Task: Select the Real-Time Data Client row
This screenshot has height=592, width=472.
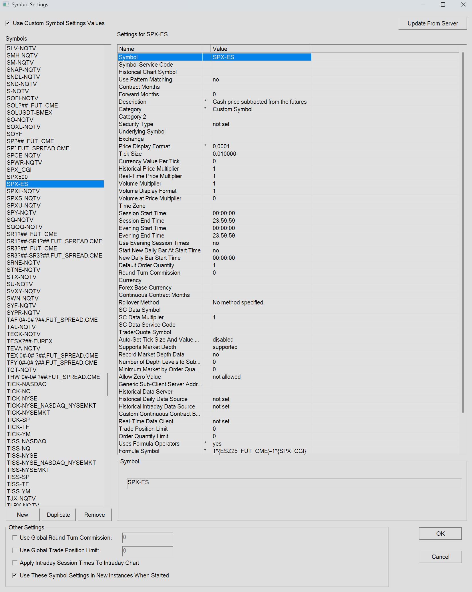Action: [x=214, y=421]
